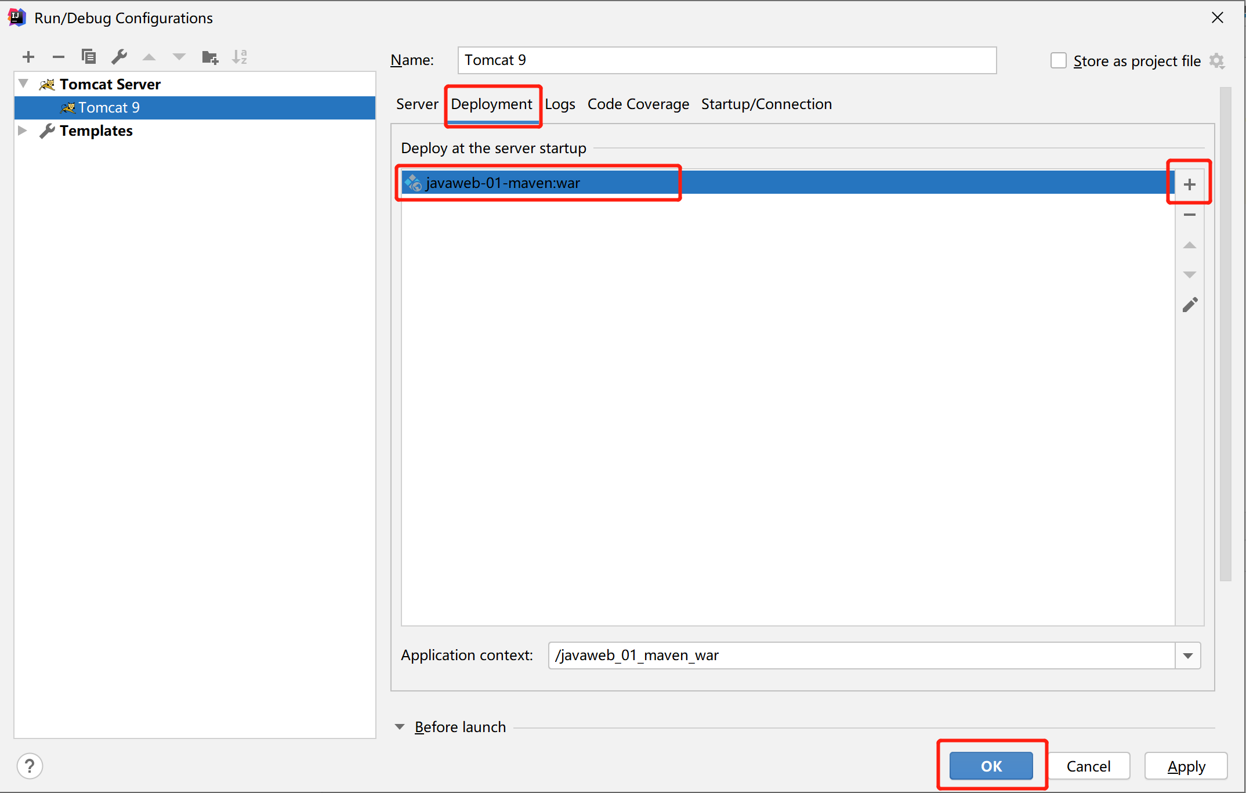Image resolution: width=1246 pixels, height=793 pixels.
Task: Add a new run configuration
Action: coord(27,56)
